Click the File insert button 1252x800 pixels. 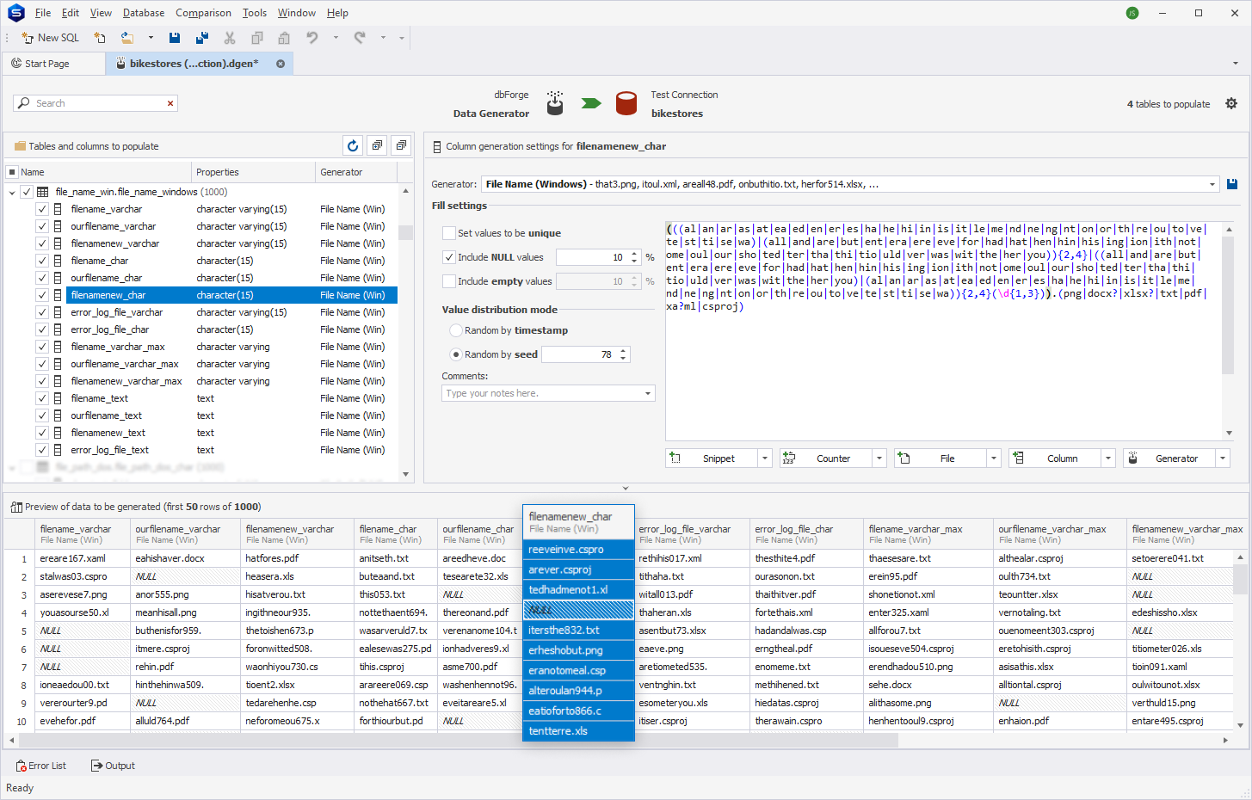pos(941,458)
